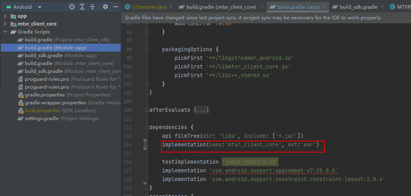The image size is (411, 196).
Task: Click pickFirst libgstreamer_android.so line
Action: [234, 58]
